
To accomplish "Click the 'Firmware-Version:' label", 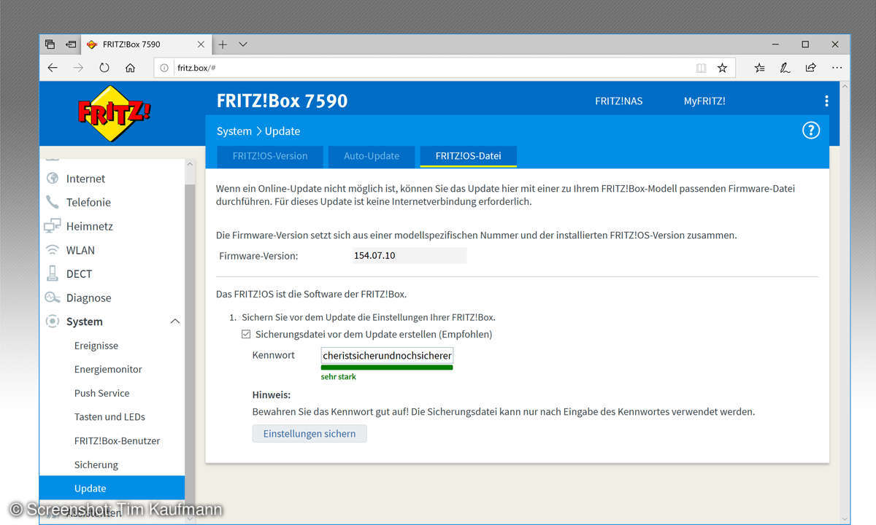I will click(x=258, y=256).
